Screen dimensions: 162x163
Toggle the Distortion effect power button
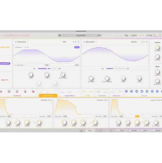coord(16,42)
